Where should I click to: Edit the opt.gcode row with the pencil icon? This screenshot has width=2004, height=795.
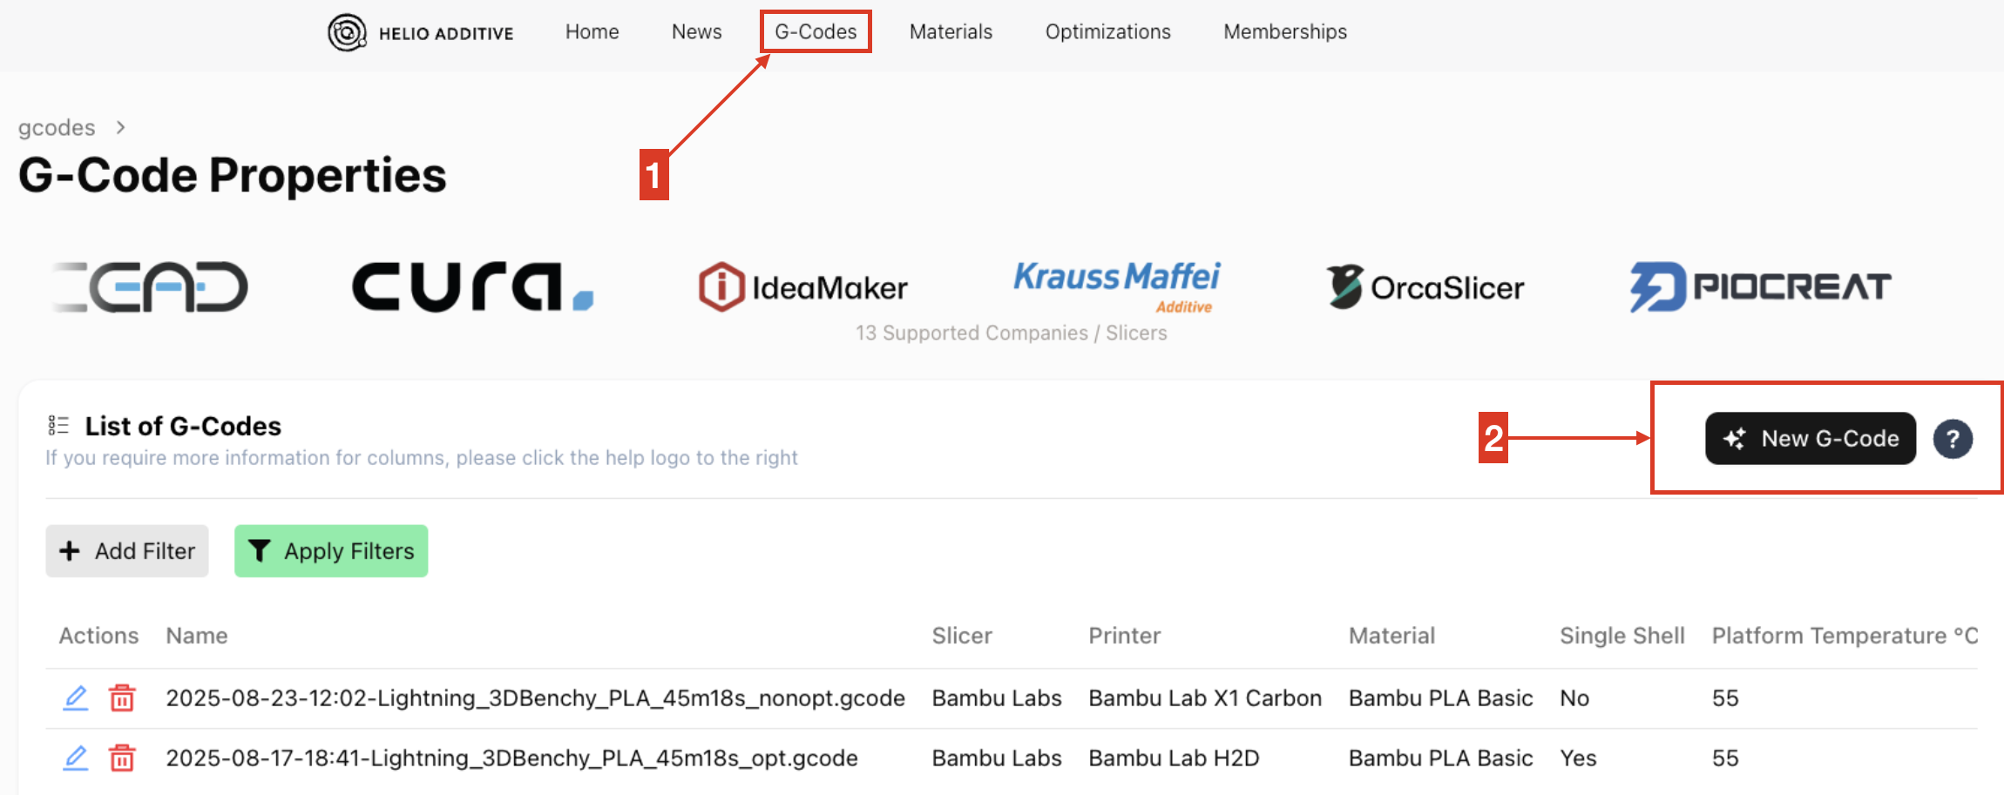(x=76, y=758)
